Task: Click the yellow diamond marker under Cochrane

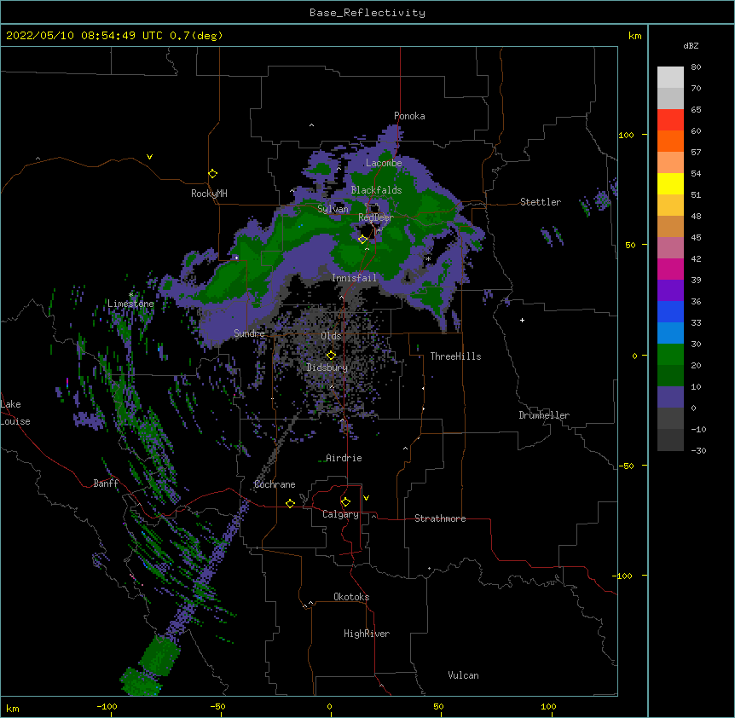Action: click(290, 503)
